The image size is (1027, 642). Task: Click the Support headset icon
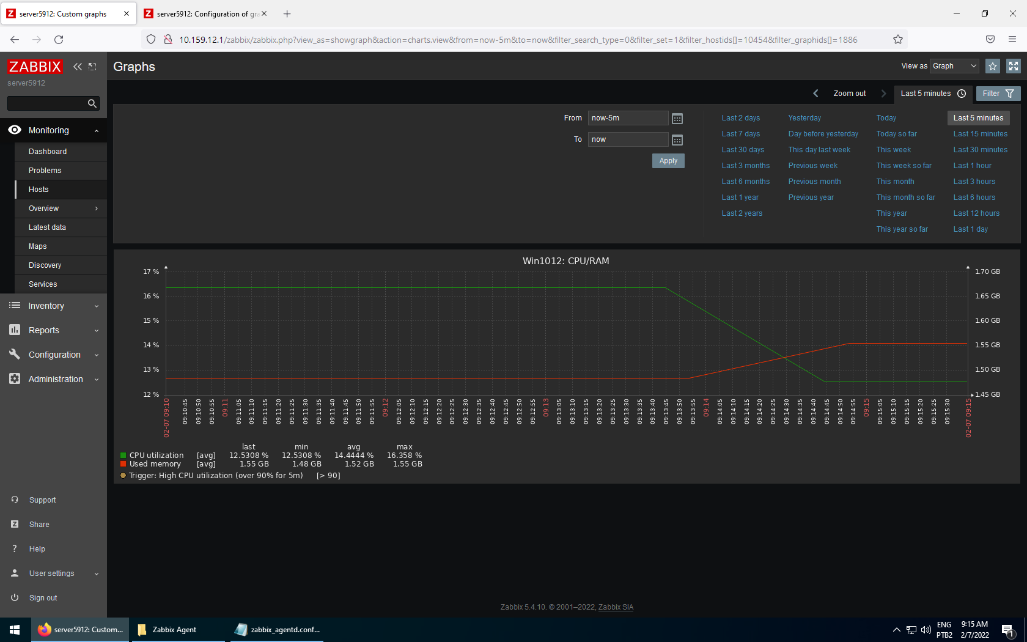pyautogui.click(x=14, y=500)
